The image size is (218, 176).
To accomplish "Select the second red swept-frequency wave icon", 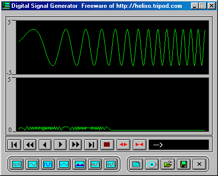I will click(111, 164).
